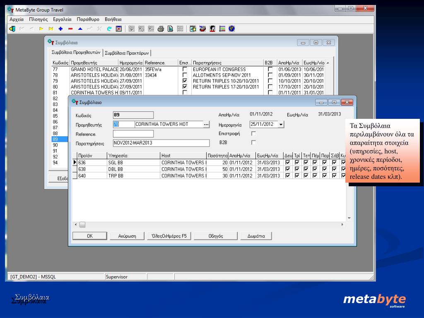Click the exit door icon in toolbar
Image resolution: width=424 pixels, height=318 pixels.
12,29
